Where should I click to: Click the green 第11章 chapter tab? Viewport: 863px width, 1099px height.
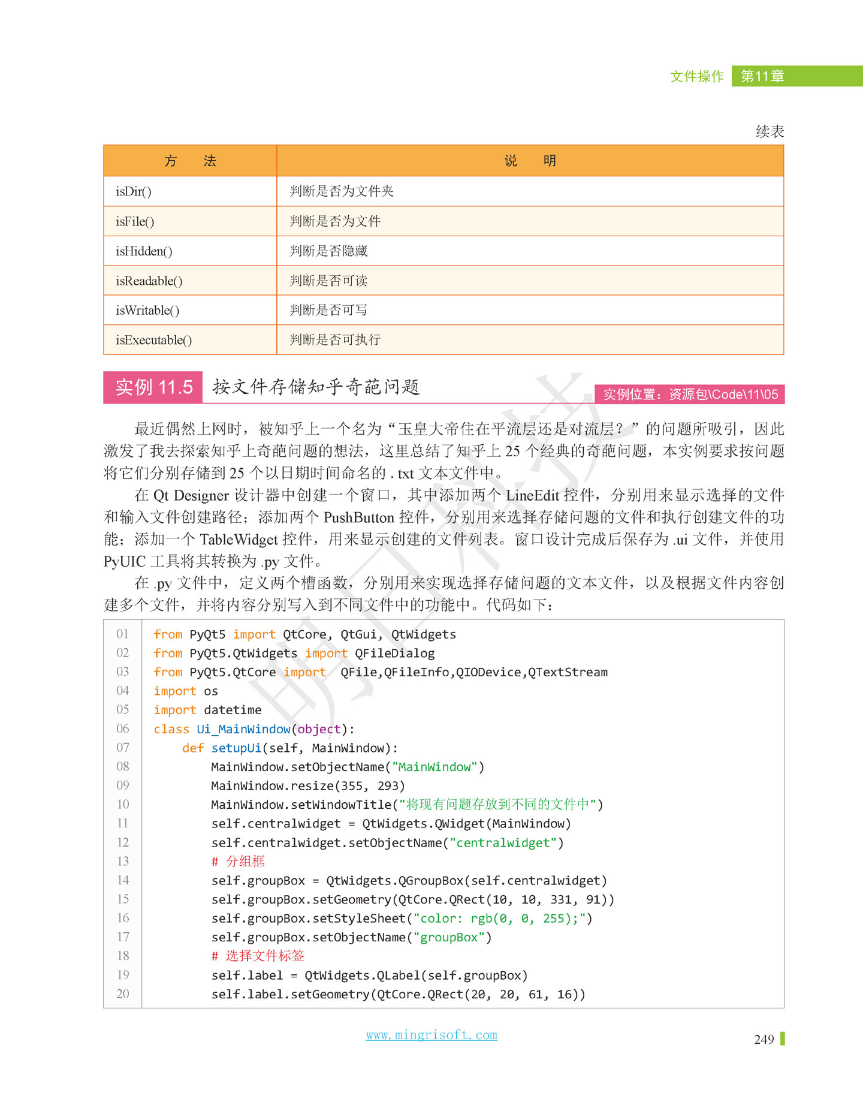click(762, 76)
